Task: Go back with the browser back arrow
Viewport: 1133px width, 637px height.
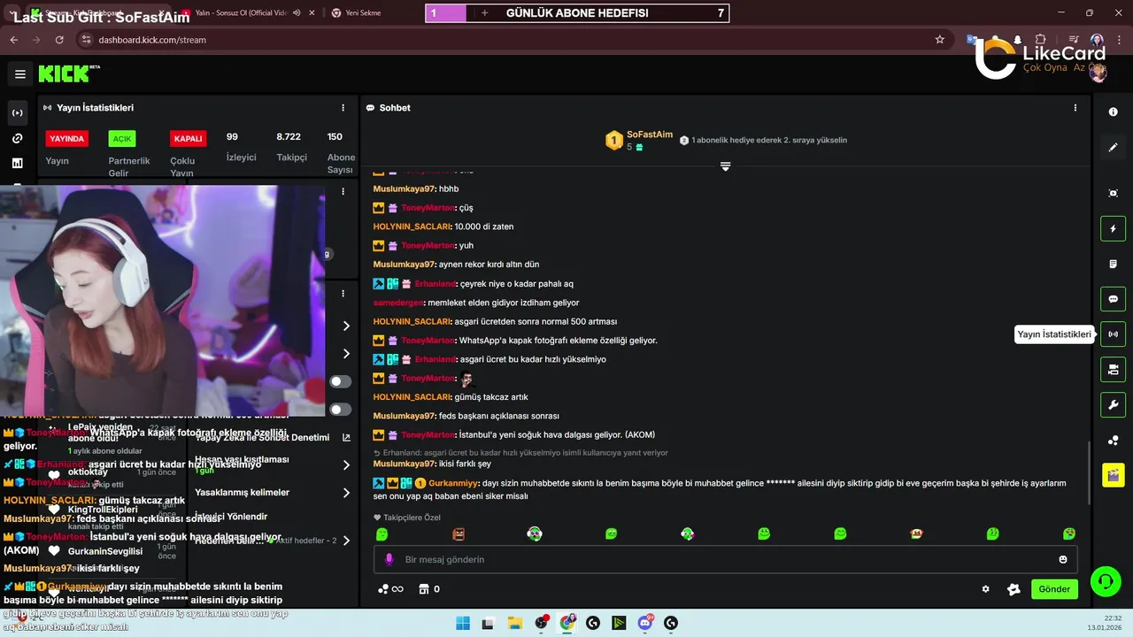Action: 13,40
